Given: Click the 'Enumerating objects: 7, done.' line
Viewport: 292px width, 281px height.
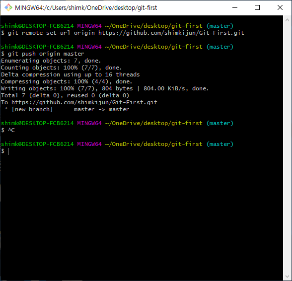Looking at the screenshot, I should 51,61.
